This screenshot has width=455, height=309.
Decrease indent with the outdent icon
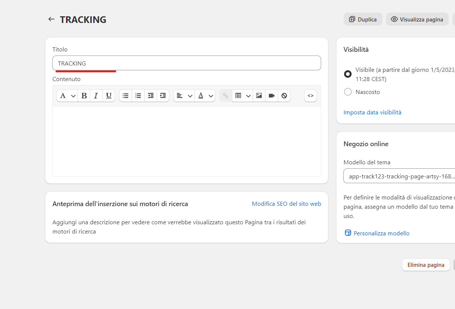point(151,95)
